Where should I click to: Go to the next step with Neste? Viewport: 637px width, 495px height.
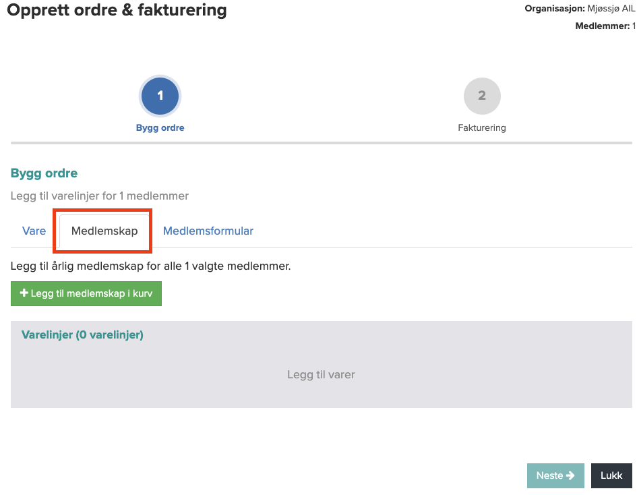click(555, 475)
